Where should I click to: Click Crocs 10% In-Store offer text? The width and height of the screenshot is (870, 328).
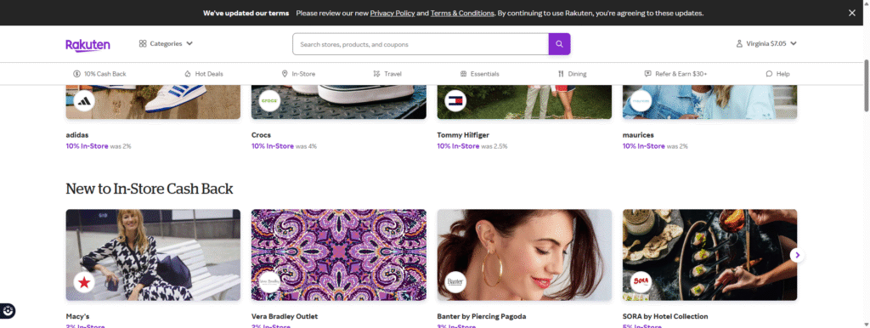273,146
